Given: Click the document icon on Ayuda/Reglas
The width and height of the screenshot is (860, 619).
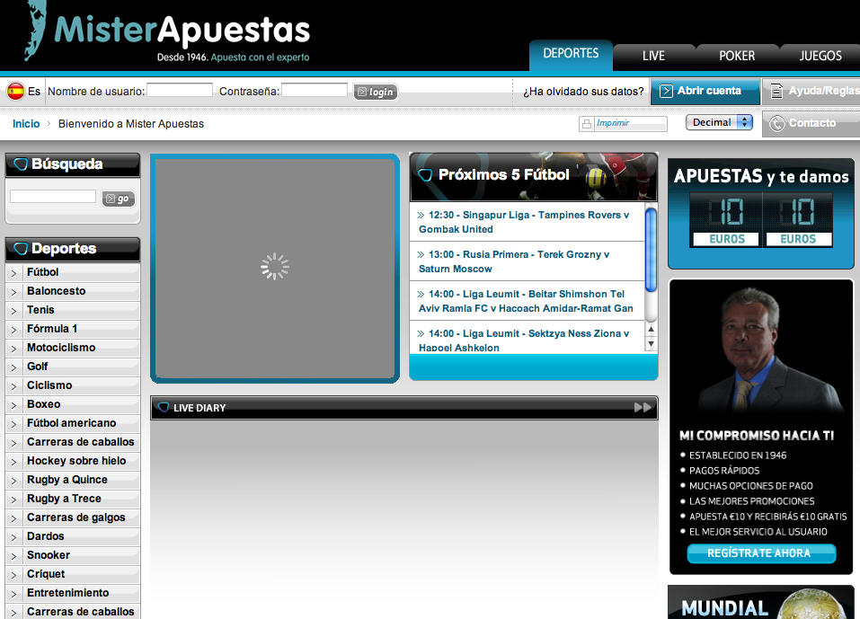Looking at the screenshot, I should (776, 91).
